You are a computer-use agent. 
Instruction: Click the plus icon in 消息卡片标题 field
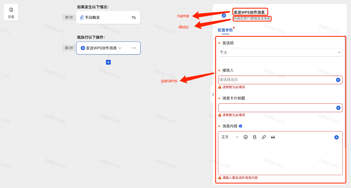(338, 108)
